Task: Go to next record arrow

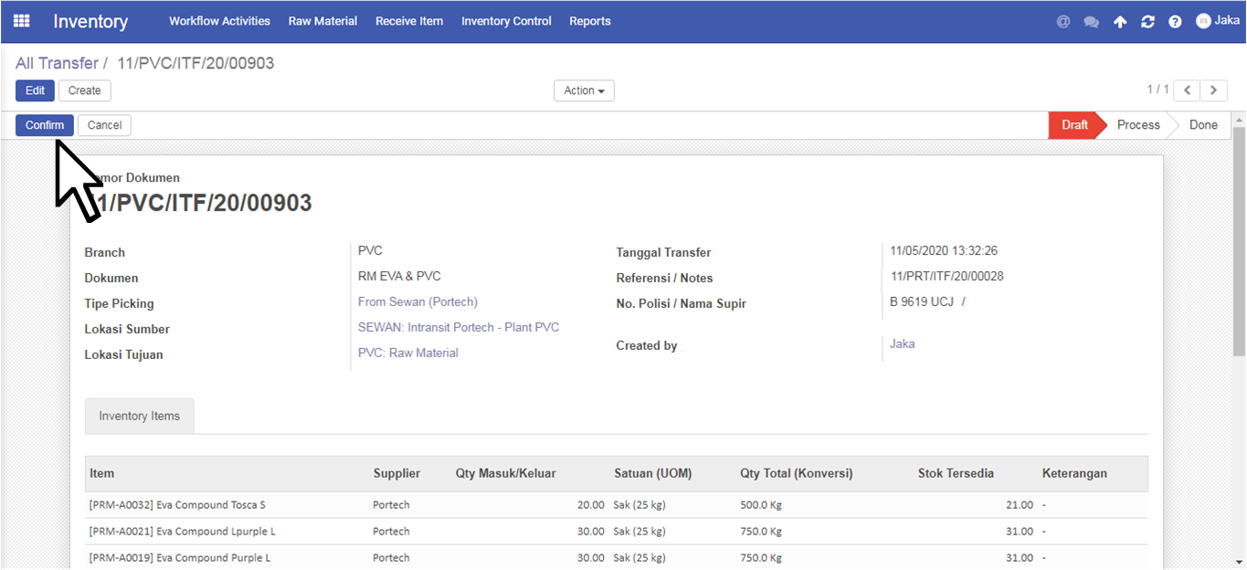Action: point(1213,90)
